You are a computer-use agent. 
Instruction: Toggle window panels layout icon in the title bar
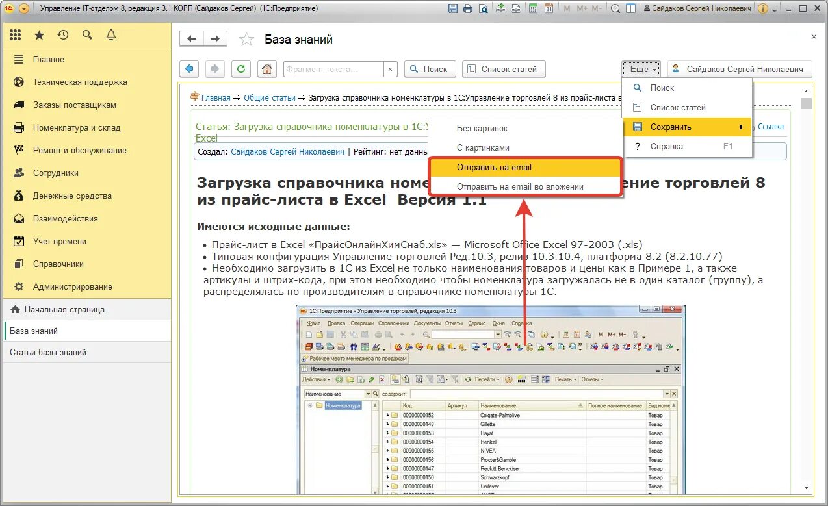[630, 8]
